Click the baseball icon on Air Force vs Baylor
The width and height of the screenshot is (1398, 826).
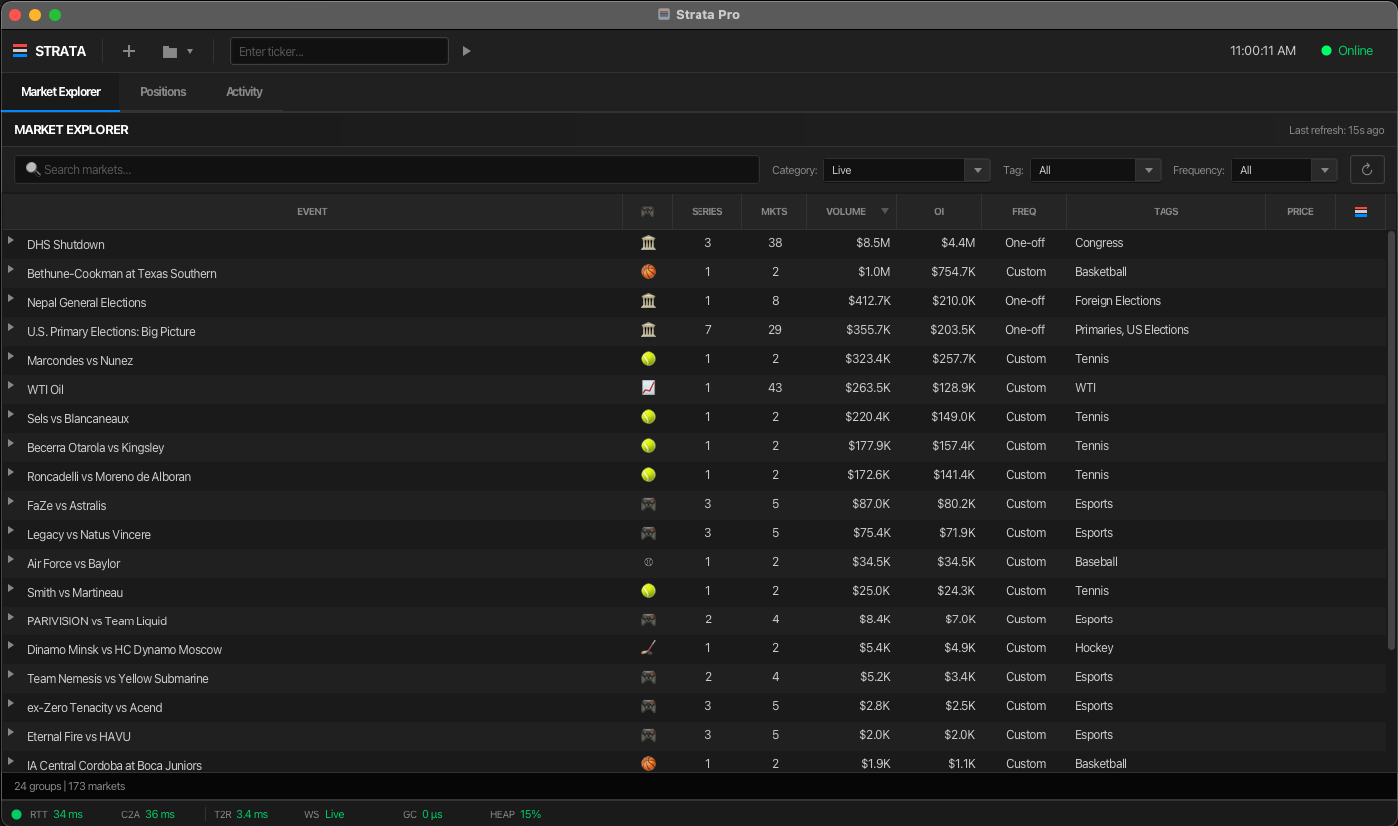pos(648,562)
